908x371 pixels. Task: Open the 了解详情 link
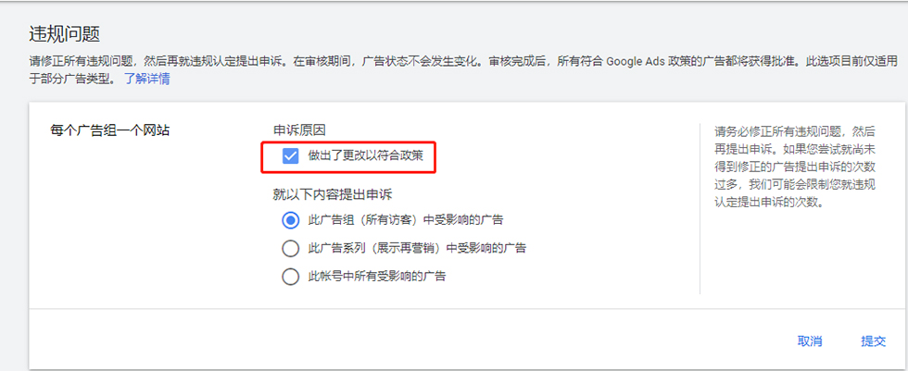[x=146, y=79]
